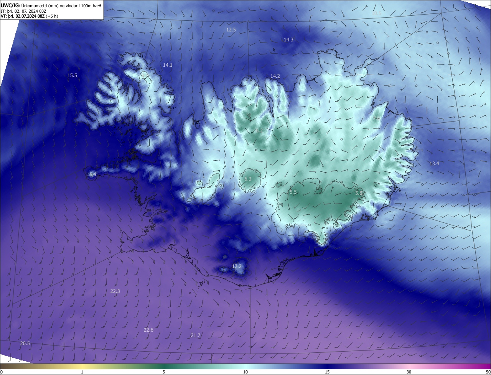The width and height of the screenshot is (491, 375).
Task: Click the 6.2 value label in north Iceland
Action: coord(259,130)
